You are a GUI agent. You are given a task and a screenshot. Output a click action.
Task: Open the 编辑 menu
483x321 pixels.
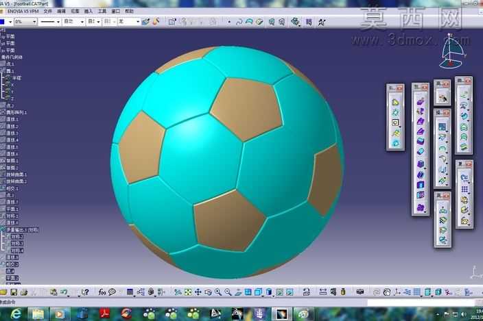click(61, 11)
